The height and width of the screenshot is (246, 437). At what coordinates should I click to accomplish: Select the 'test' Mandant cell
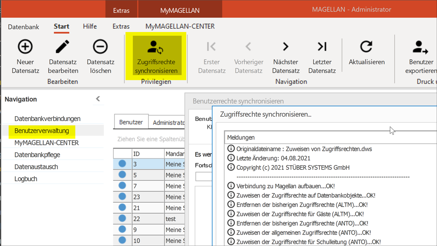(x=175, y=219)
